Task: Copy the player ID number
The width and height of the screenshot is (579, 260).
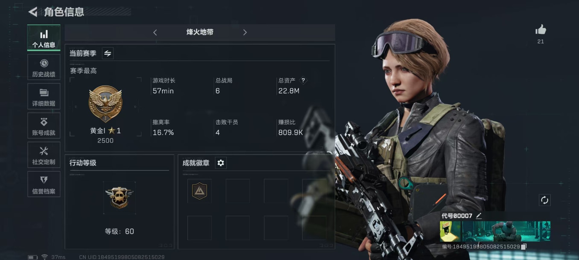Action: click(x=524, y=247)
